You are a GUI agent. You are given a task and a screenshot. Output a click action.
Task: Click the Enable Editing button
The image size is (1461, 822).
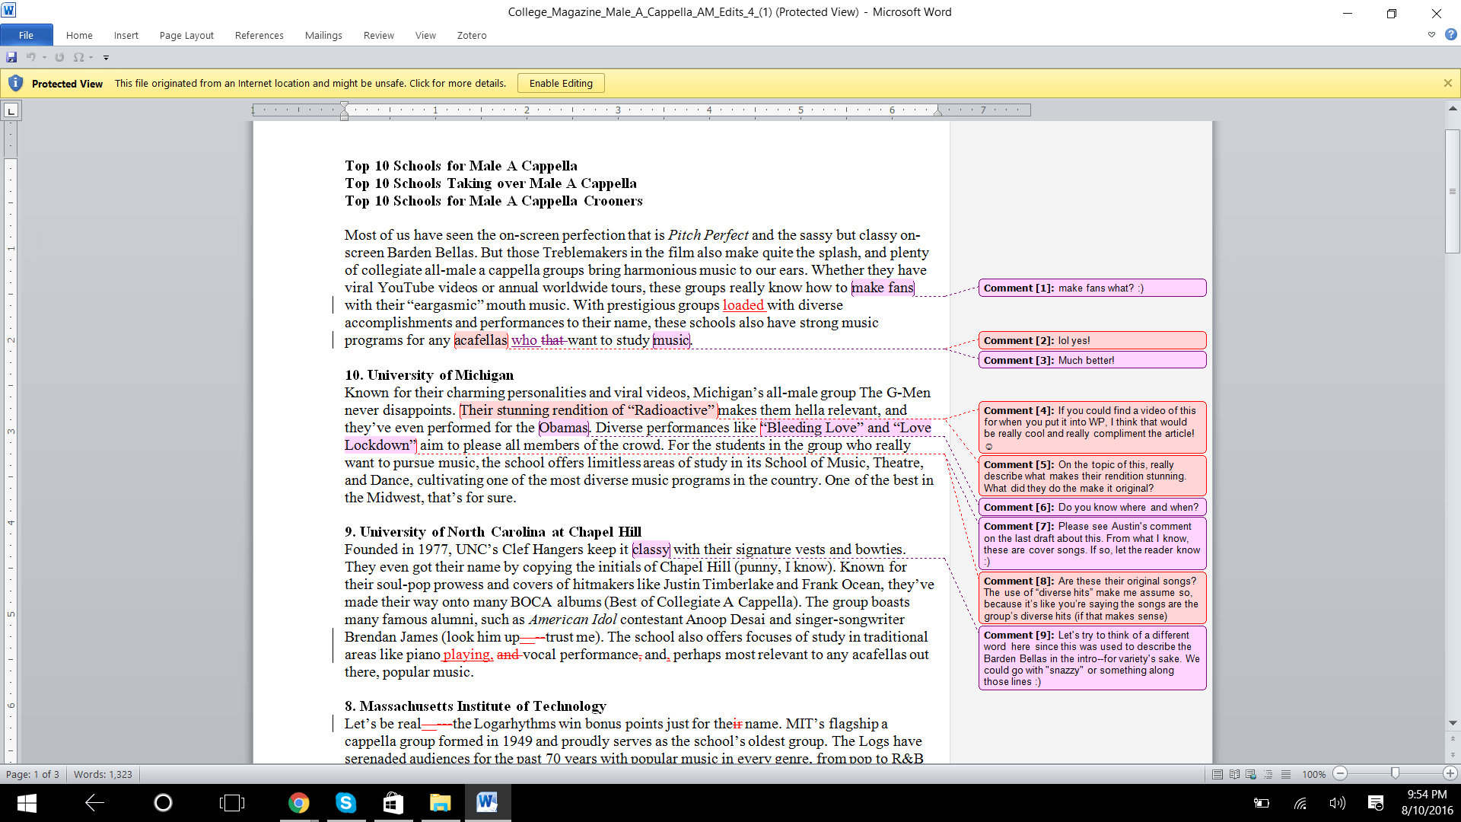(561, 83)
